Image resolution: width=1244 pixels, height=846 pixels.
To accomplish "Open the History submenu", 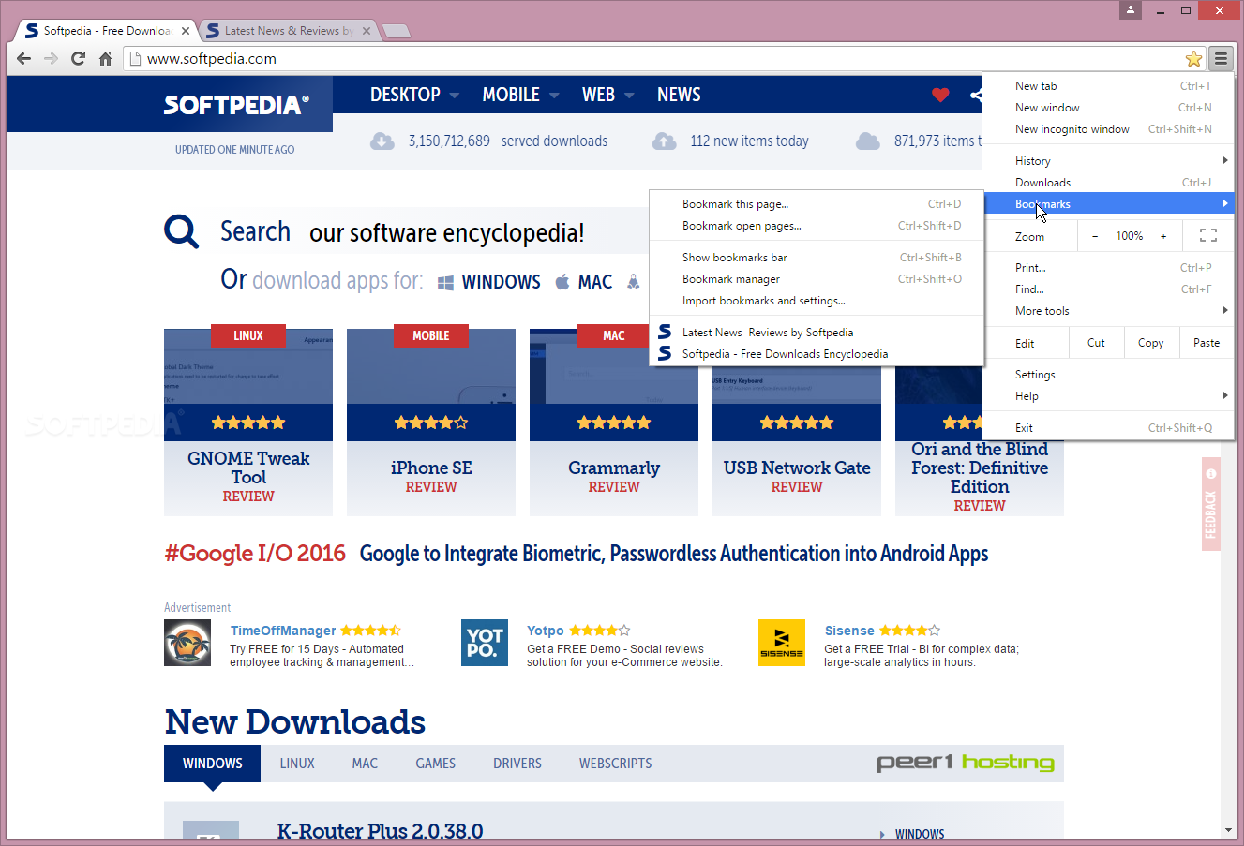I will click(x=1108, y=161).
